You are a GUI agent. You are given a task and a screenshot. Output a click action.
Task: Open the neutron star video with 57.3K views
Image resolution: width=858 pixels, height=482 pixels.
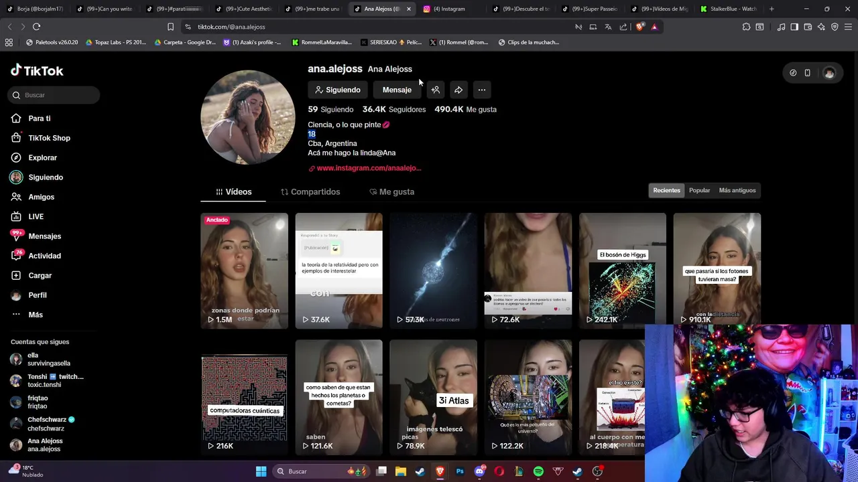433,270
